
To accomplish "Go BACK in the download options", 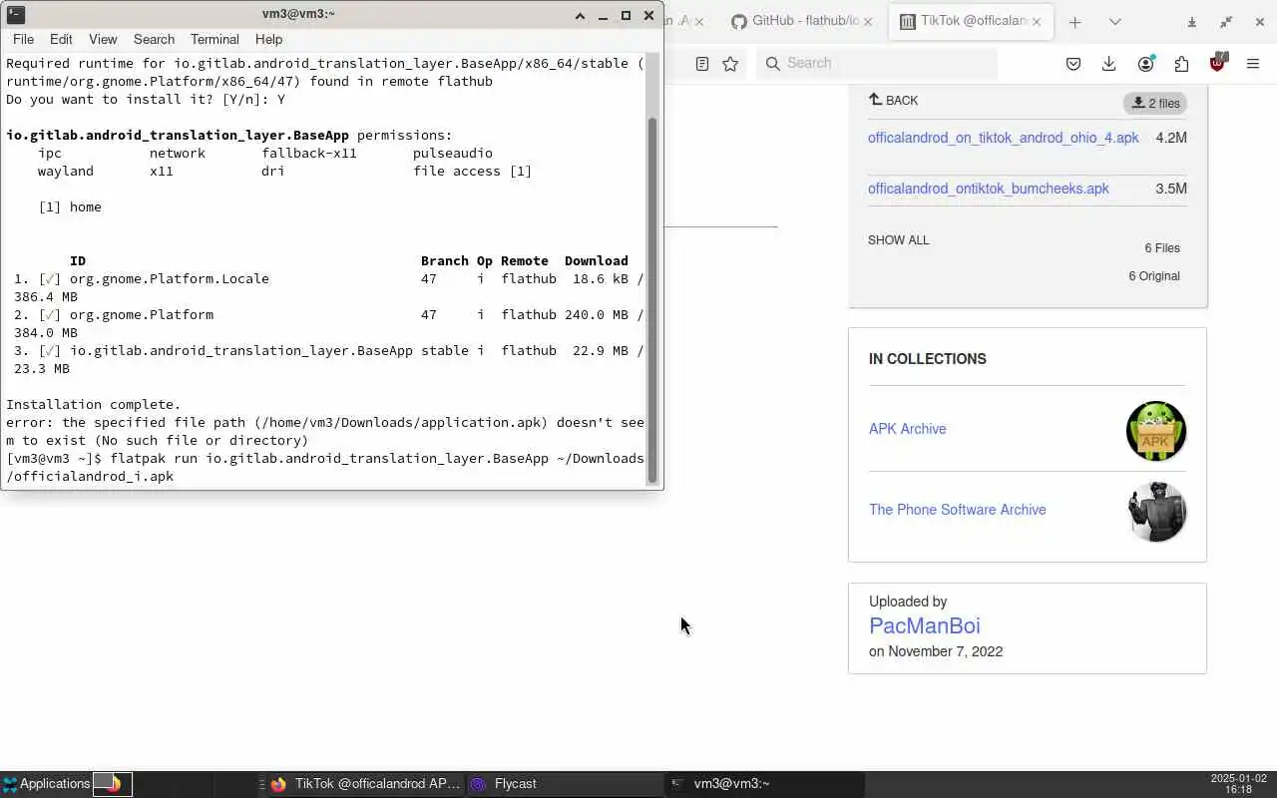I will tap(893, 100).
